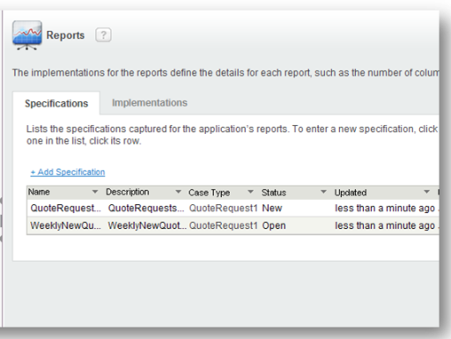Click the QuoteRequests... description cell
Image resolution: width=451 pixels, height=339 pixels.
pyautogui.click(x=146, y=208)
